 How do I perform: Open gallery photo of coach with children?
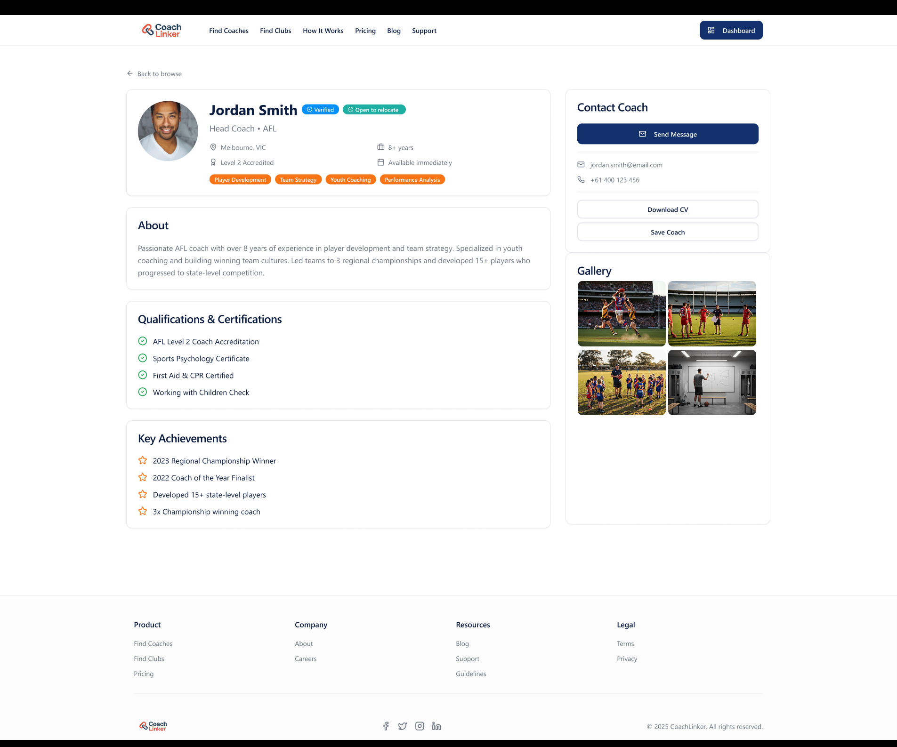pyautogui.click(x=622, y=382)
